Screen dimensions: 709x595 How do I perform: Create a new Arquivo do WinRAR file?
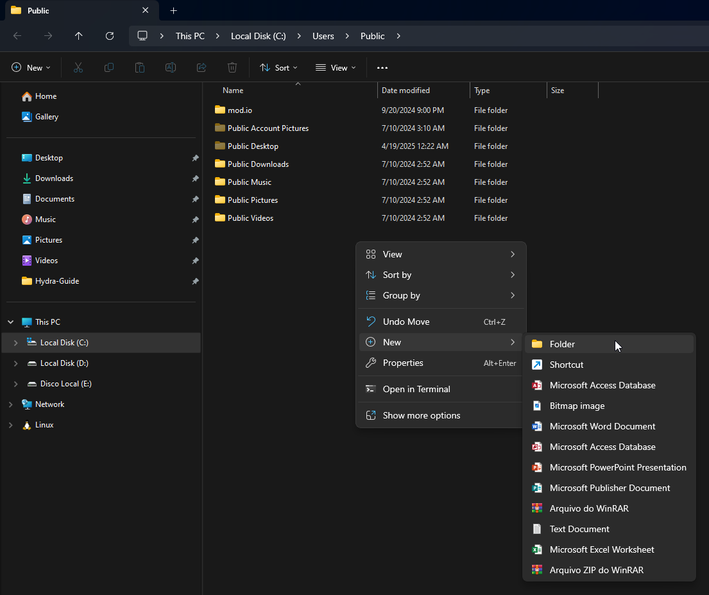(609, 508)
